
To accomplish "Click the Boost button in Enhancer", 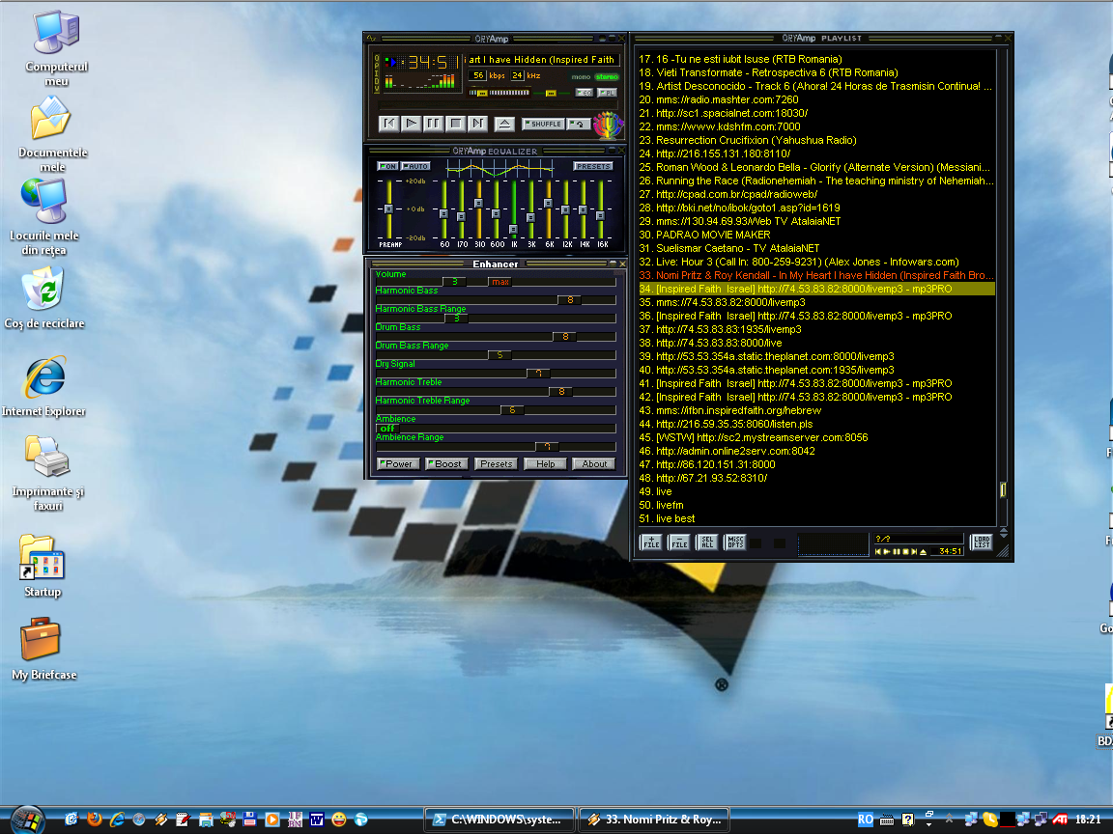I will click(x=446, y=463).
